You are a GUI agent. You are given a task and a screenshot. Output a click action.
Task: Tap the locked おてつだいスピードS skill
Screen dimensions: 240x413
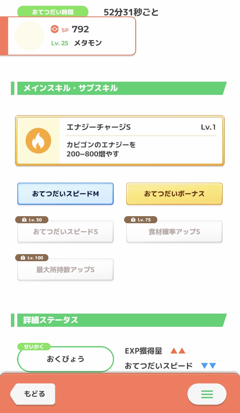click(x=65, y=232)
